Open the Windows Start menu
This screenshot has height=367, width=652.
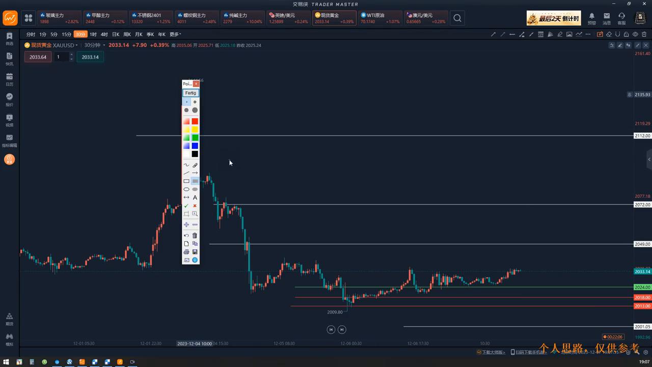[x=6, y=362]
